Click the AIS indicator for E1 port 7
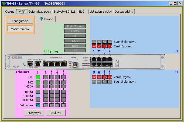 coord(104,82)
